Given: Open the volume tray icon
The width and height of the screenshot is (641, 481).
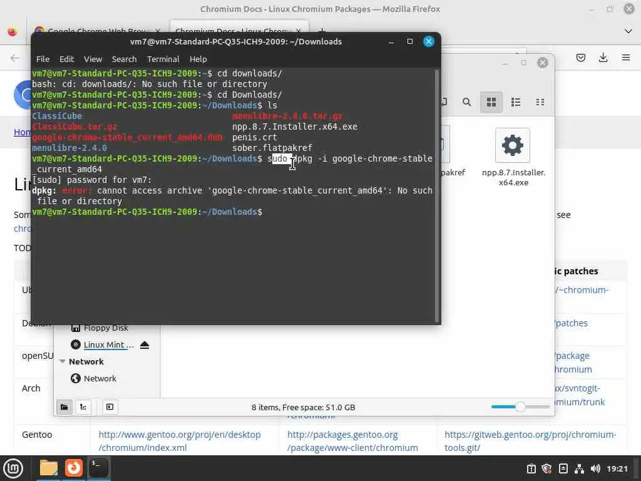Looking at the screenshot, I should tap(595, 468).
